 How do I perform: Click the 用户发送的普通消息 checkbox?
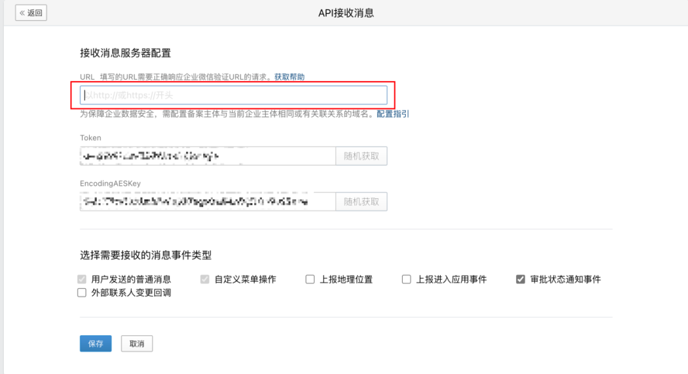[81, 279]
